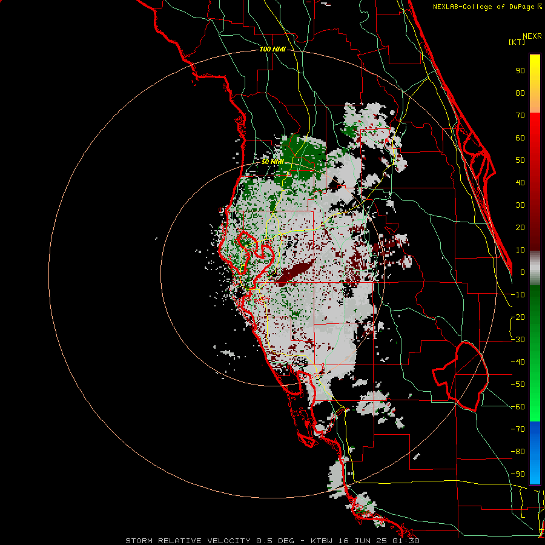Select the 10 value on the velocity scale
The width and height of the screenshot is (545, 545).
[520, 250]
